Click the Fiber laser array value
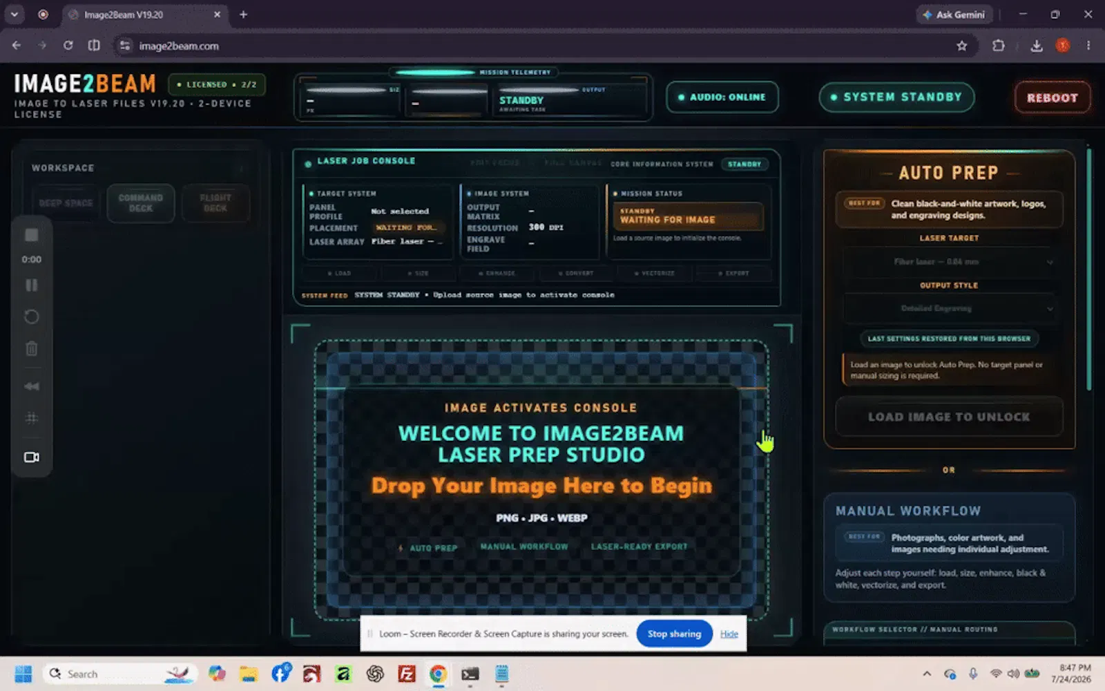The height and width of the screenshot is (691, 1105). coord(406,242)
